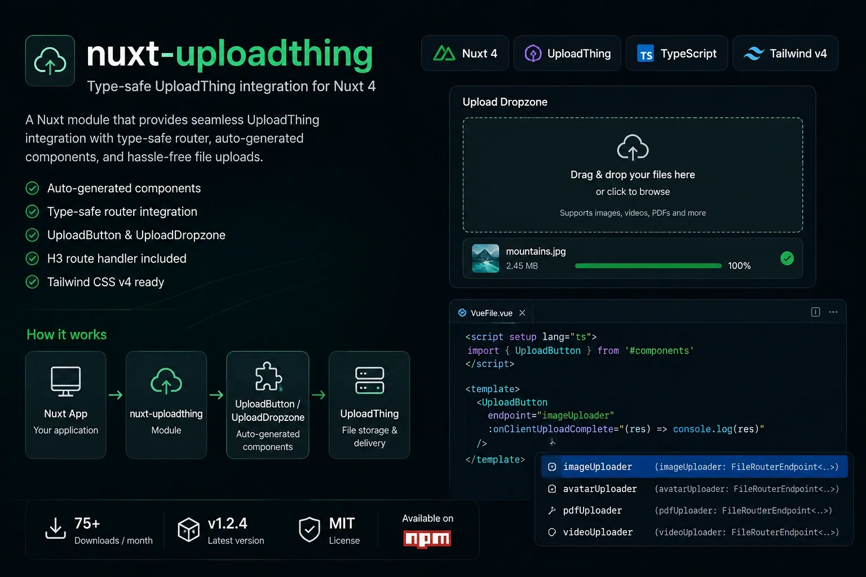The width and height of the screenshot is (866, 577).
Task: Click the downloads arrow icon
Action: pyautogui.click(x=55, y=529)
